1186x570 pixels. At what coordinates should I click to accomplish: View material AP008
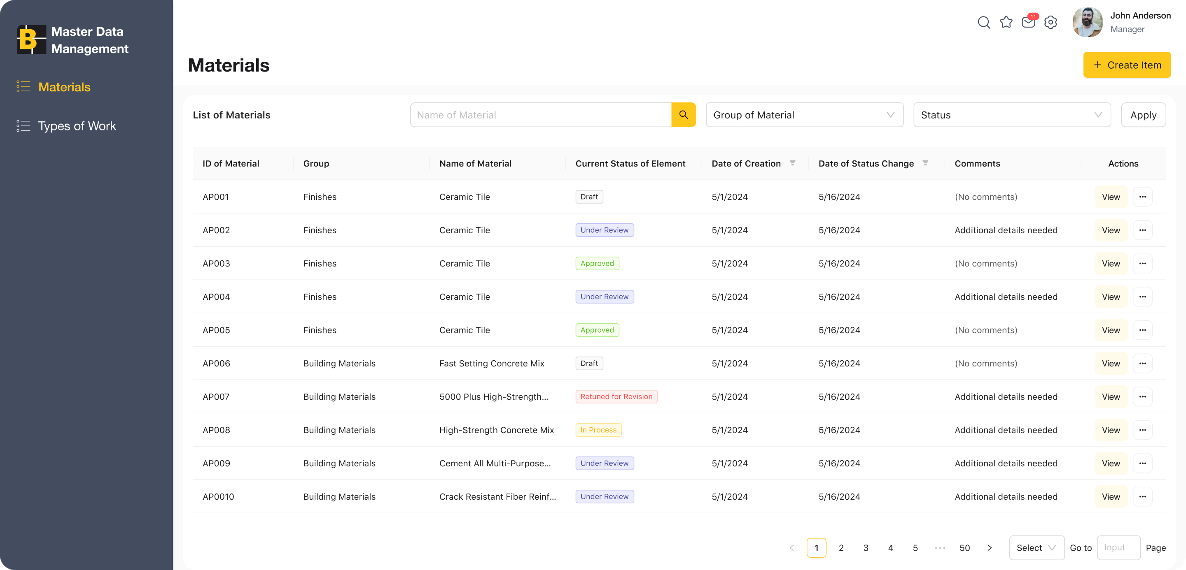pyautogui.click(x=1111, y=430)
